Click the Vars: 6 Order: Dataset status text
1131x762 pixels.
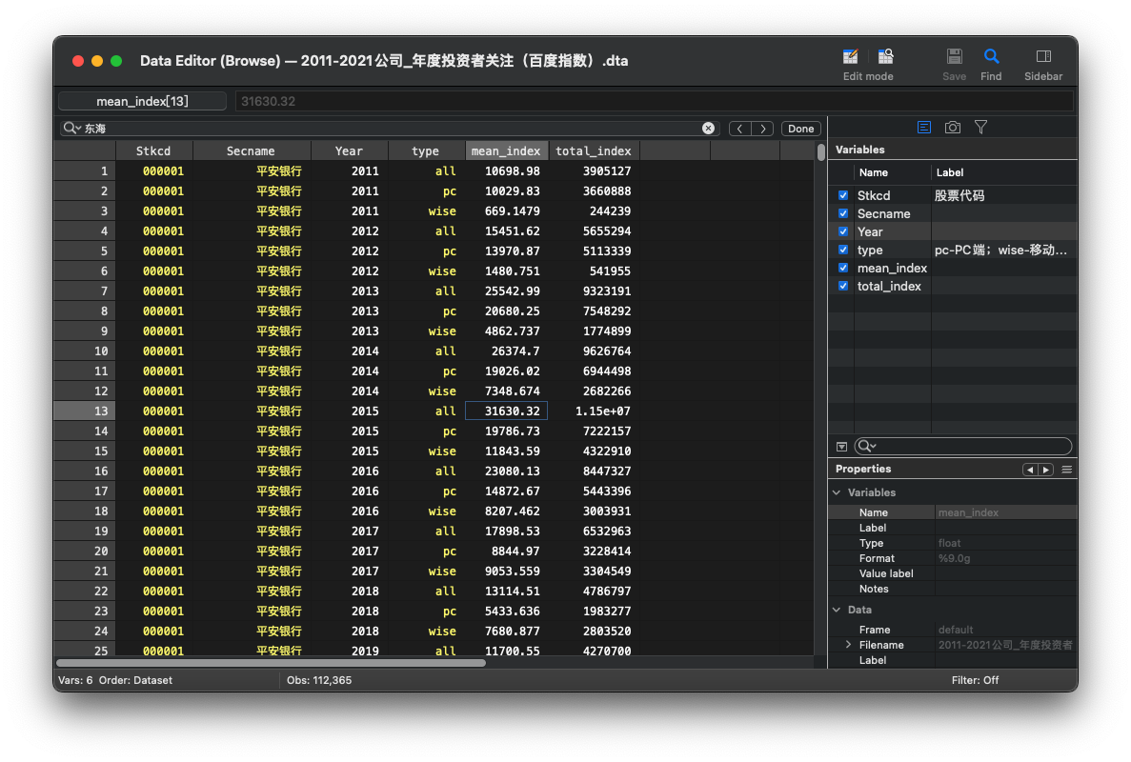(115, 680)
